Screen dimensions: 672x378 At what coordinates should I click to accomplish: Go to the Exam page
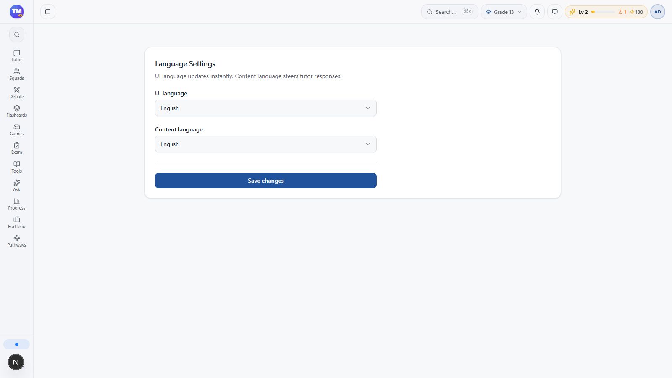17,148
